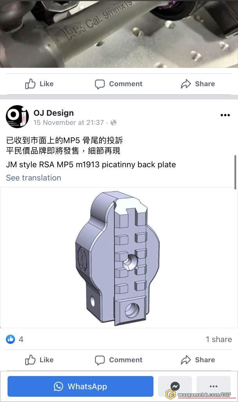Open Messenger icon button at bottom
238x402 pixels.
175,386
